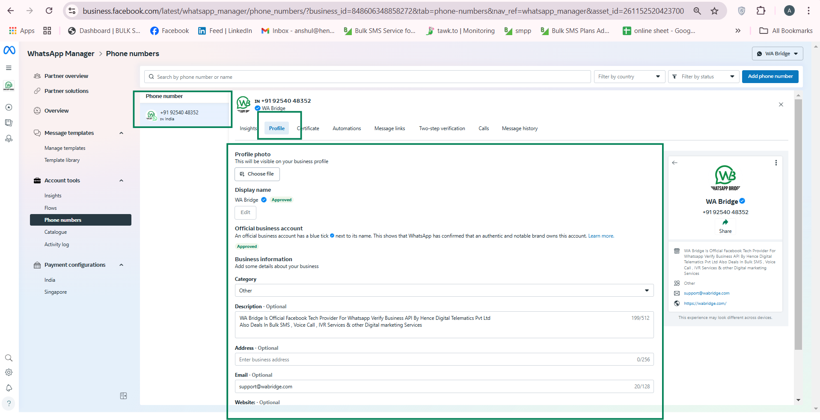
Task: Open Feed | LinkedIn bookmark
Action: click(225, 31)
